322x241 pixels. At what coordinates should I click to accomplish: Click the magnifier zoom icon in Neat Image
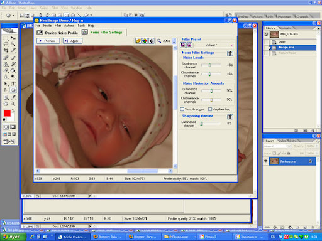click(159, 41)
